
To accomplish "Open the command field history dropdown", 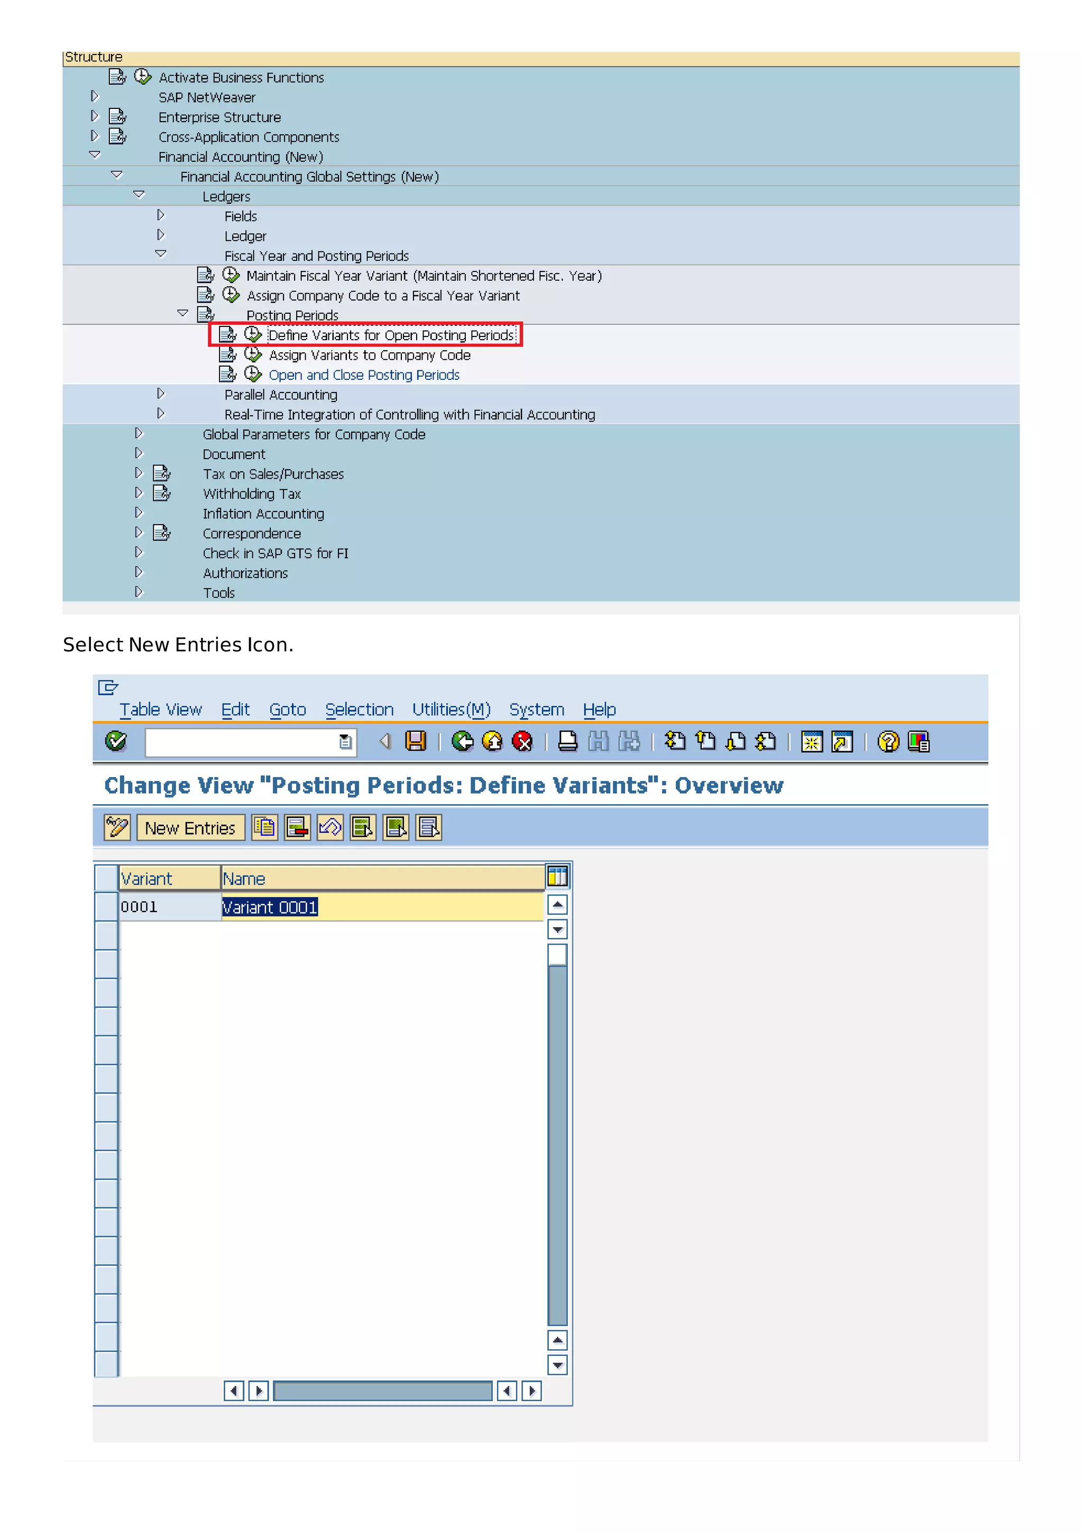I will click(345, 742).
